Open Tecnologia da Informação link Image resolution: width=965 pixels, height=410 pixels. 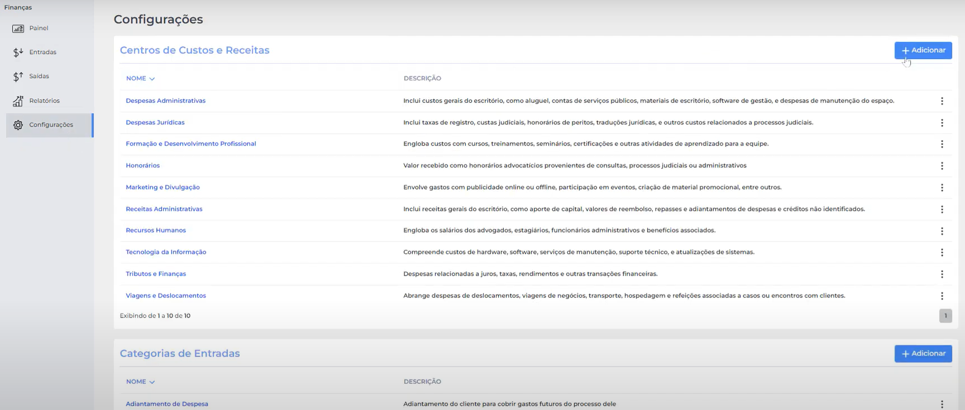point(166,252)
